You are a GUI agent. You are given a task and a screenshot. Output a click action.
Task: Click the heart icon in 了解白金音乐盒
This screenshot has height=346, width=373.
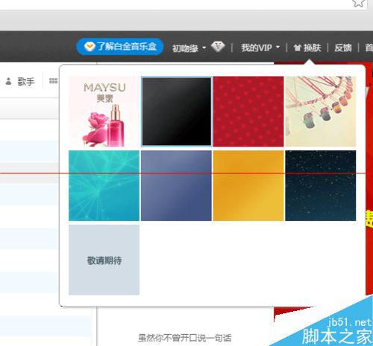[x=90, y=46]
